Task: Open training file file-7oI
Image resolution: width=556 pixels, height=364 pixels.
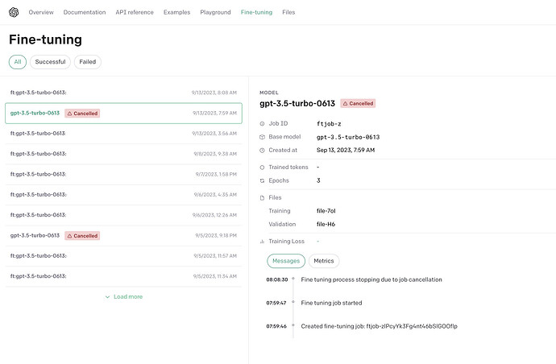Action: pos(326,211)
